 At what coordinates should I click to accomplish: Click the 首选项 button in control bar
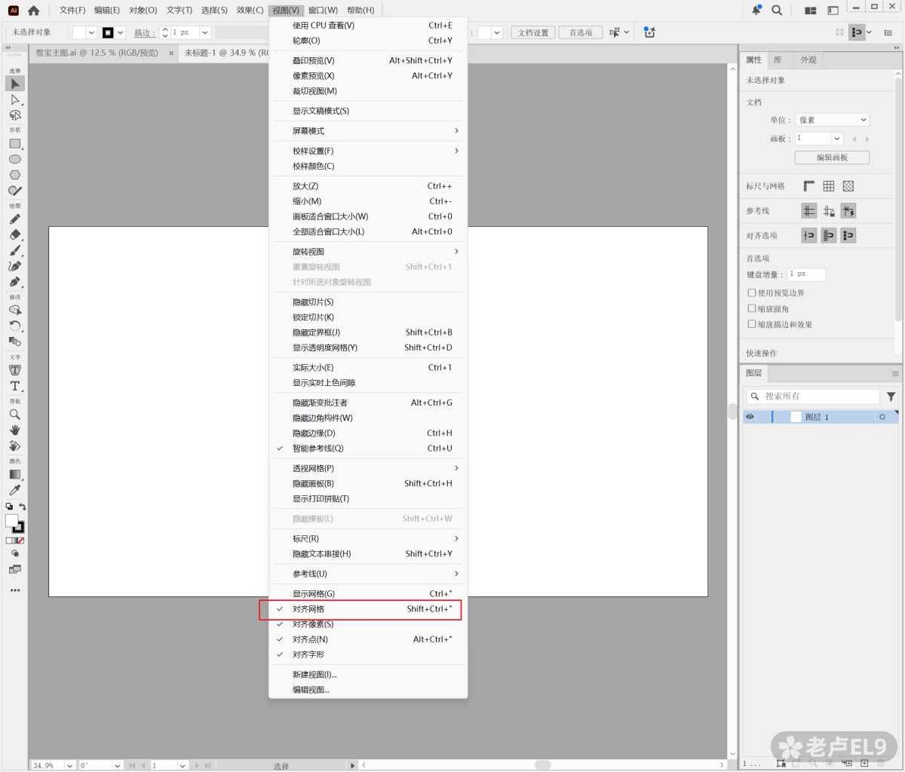pyautogui.click(x=581, y=32)
